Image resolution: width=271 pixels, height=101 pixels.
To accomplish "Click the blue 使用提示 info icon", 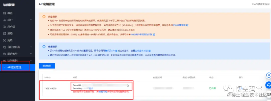I will [44, 47].
